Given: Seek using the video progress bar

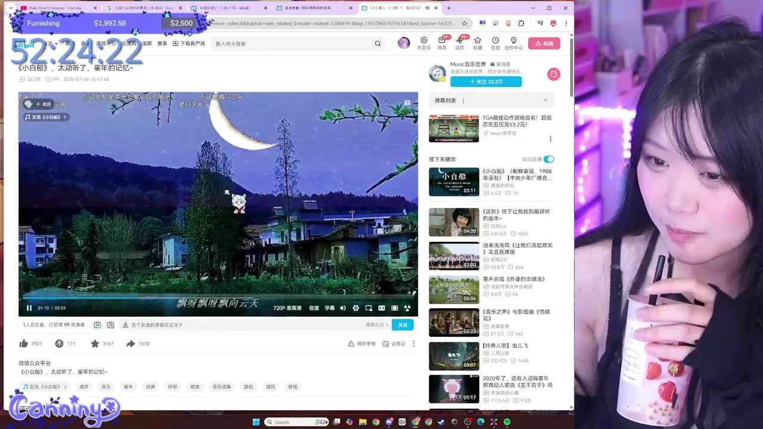Looking at the screenshot, I should tap(218, 297).
